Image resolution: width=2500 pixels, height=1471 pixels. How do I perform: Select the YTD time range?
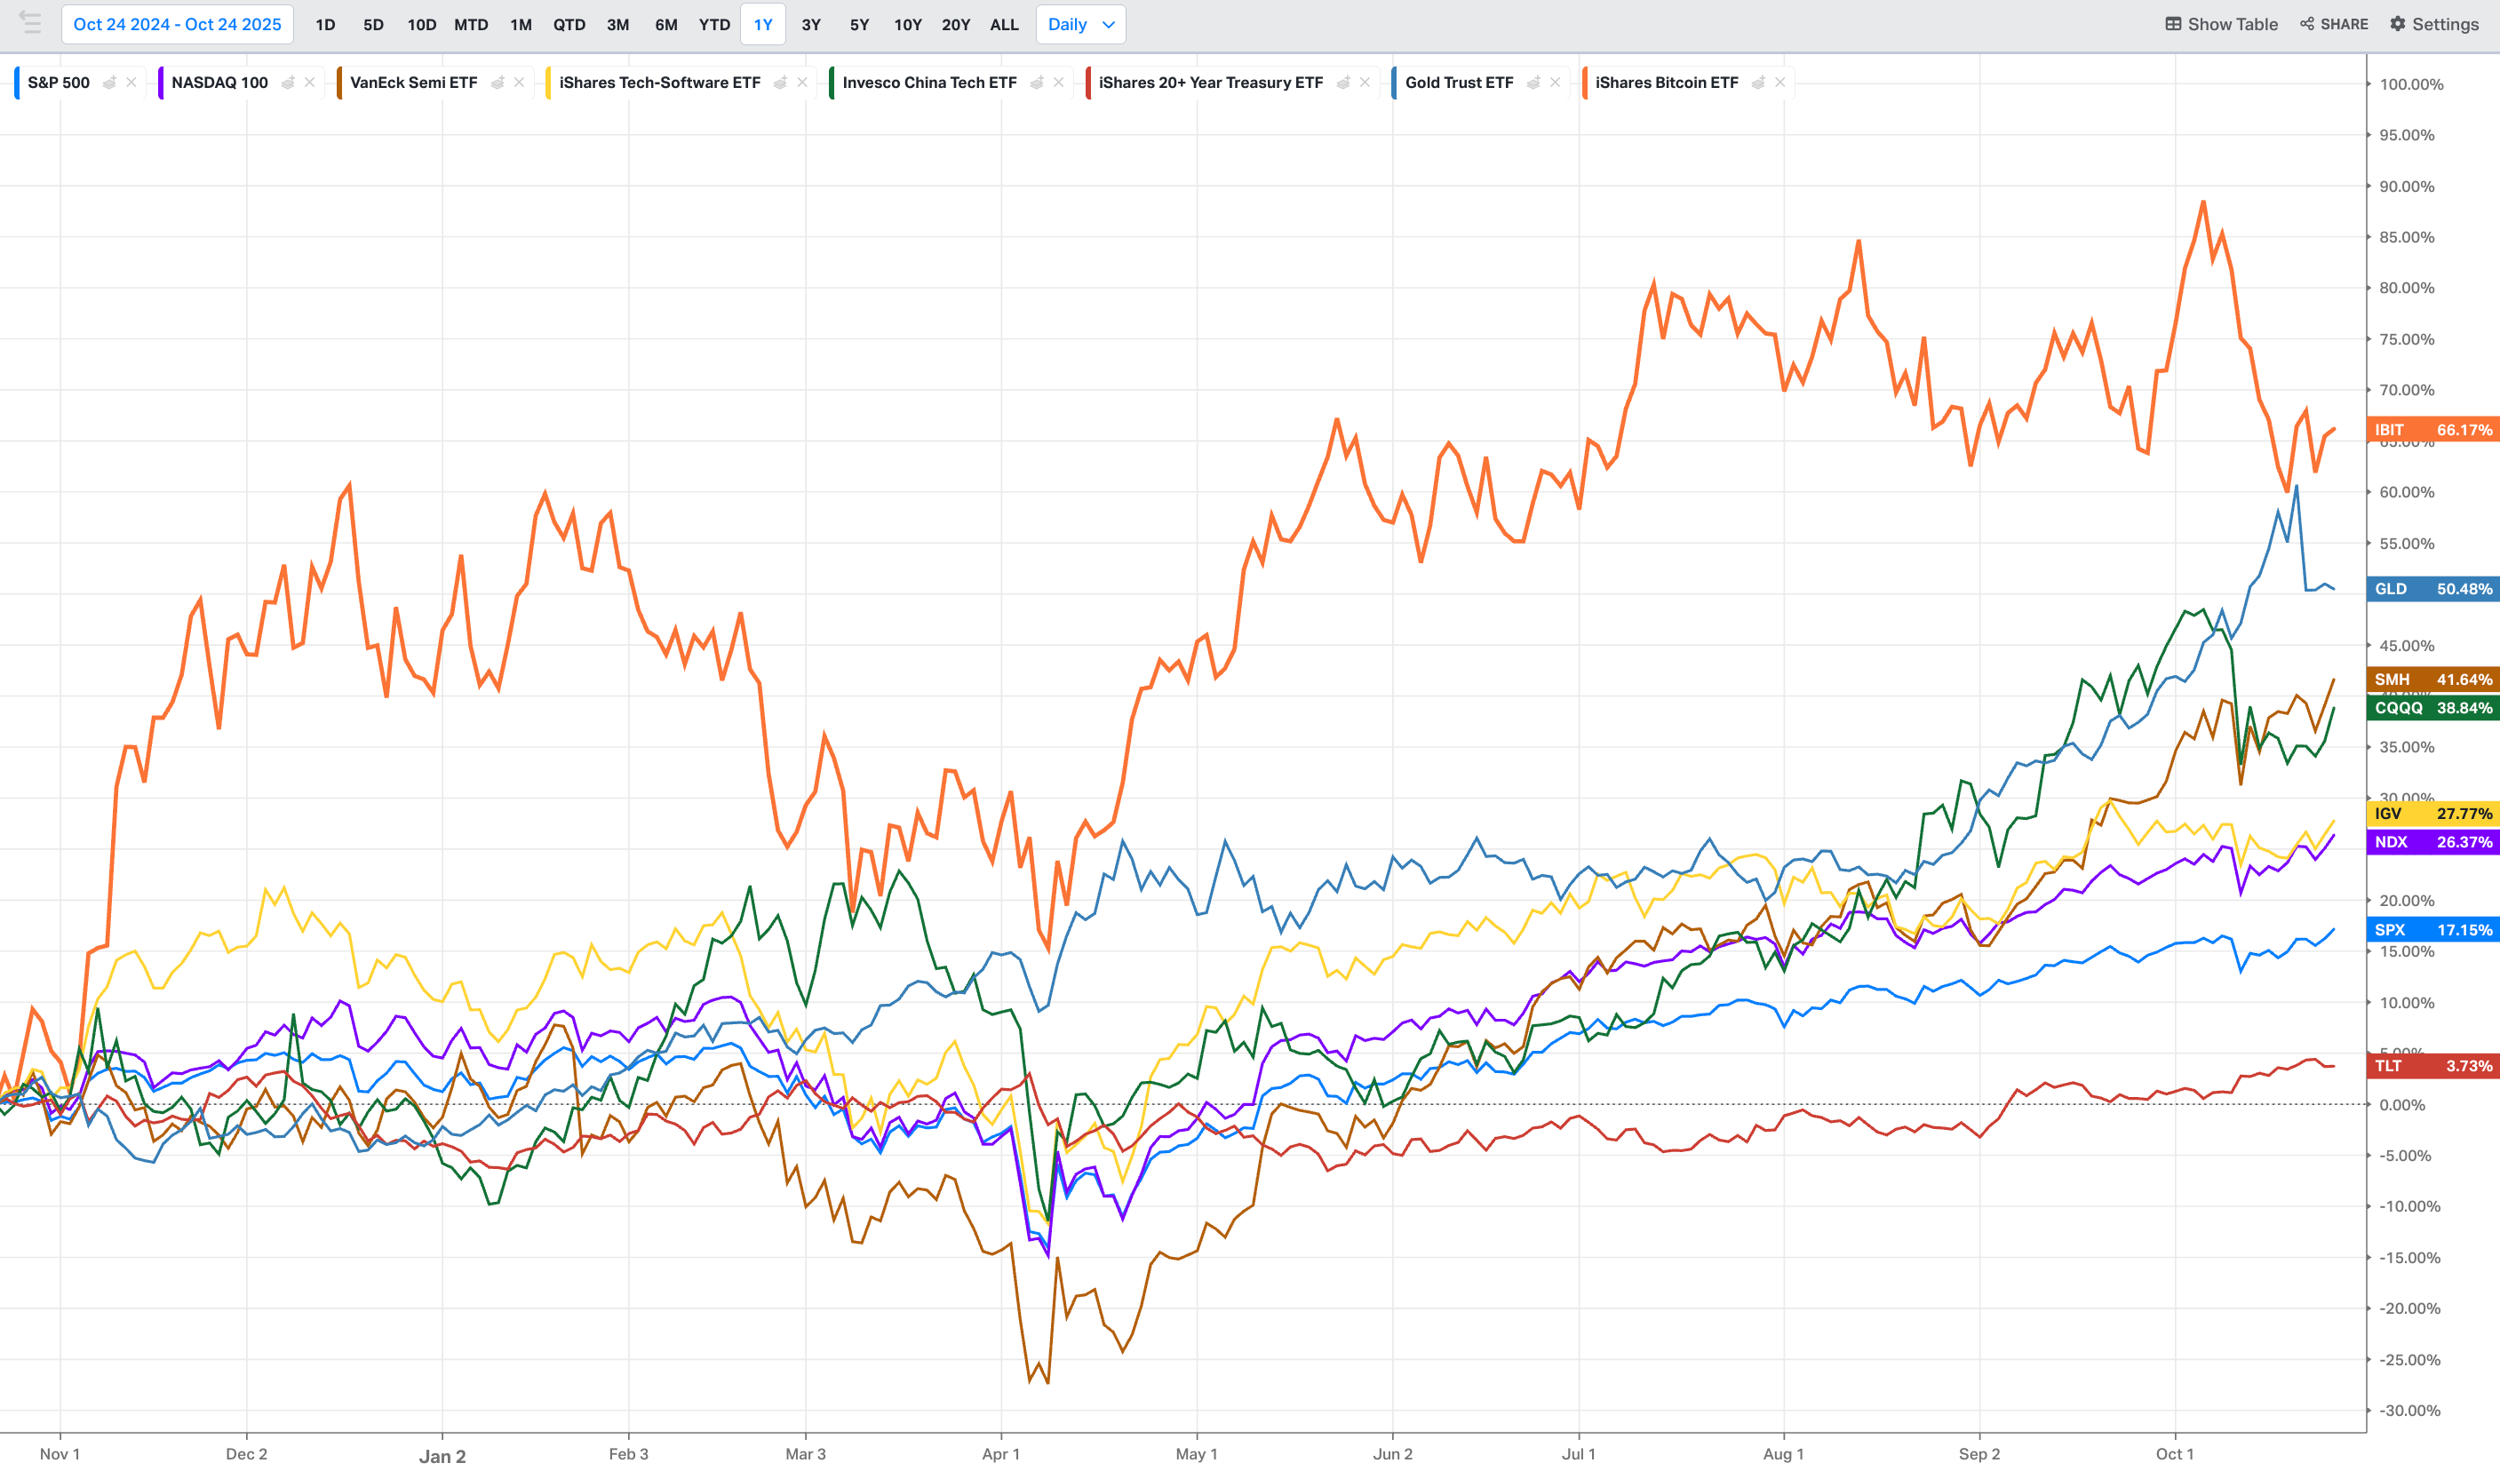coord(713,24)
